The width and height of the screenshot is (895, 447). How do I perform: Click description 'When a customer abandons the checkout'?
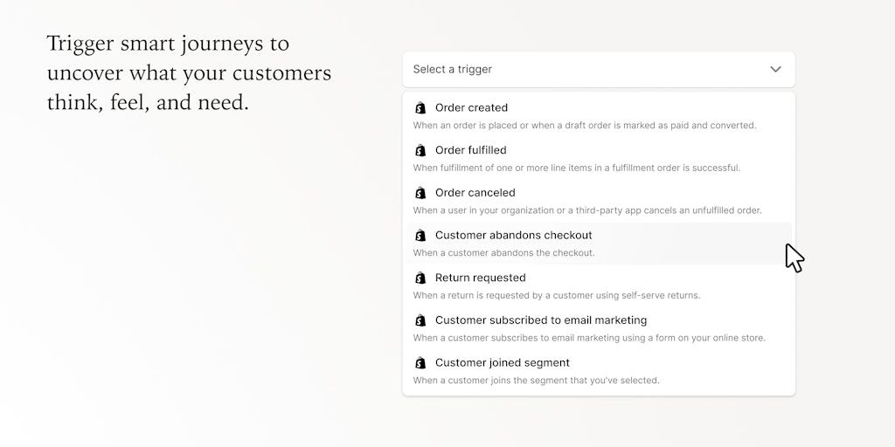(x=503, y=253)
